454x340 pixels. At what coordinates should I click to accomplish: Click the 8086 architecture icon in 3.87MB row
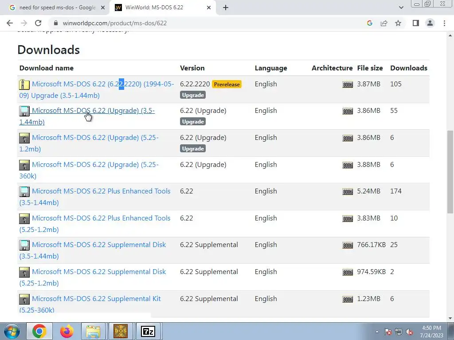348,85
